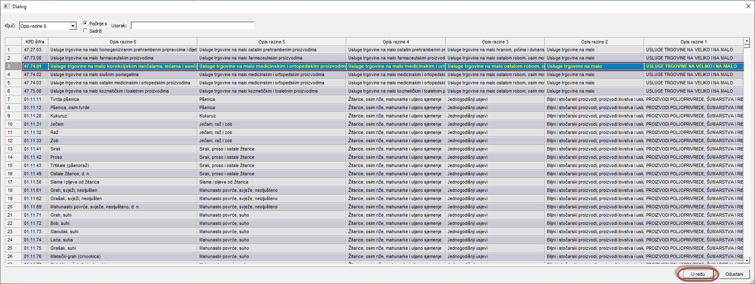Select the 'Sadrži' radio option
This screenshot has width=755, height=284.
point(85,31)
